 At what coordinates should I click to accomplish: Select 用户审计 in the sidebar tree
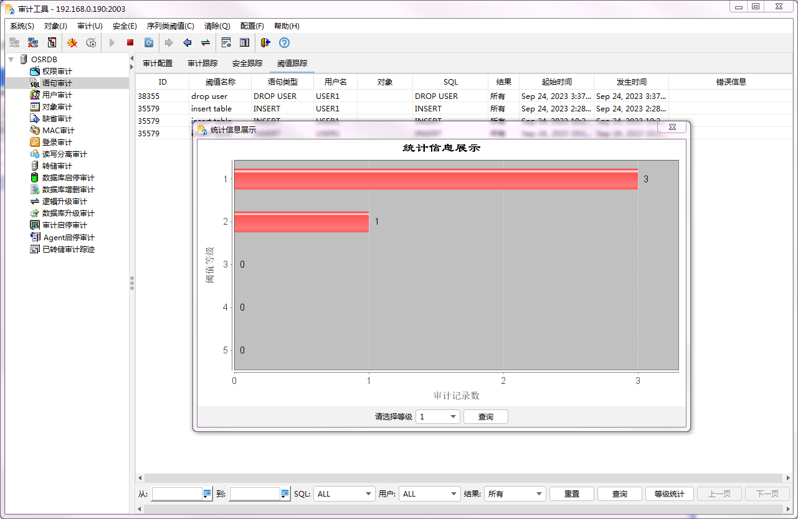point(57,95)
